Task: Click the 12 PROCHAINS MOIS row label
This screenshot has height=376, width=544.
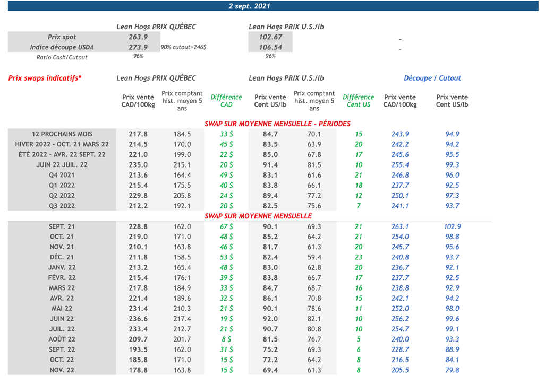Action: click(x=62, y=134)
